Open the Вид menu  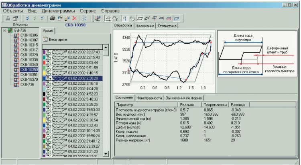click(x=32, y=11)
